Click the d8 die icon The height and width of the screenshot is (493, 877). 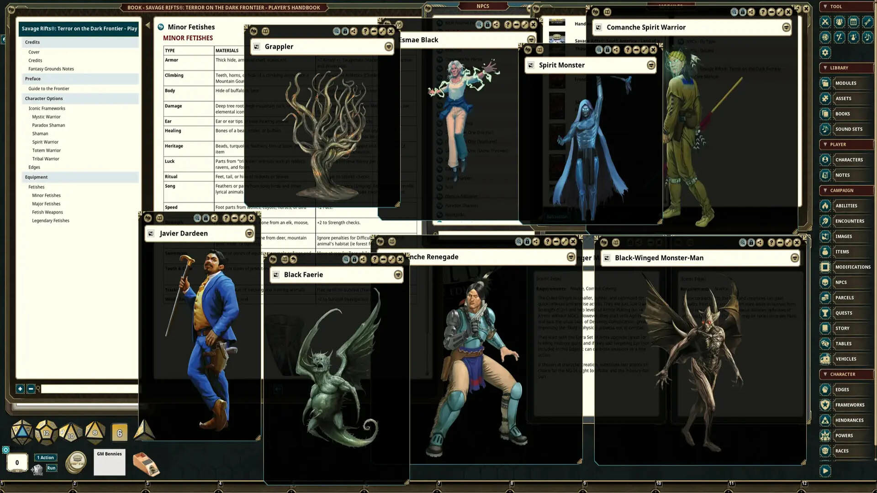[x=95, y=432]
